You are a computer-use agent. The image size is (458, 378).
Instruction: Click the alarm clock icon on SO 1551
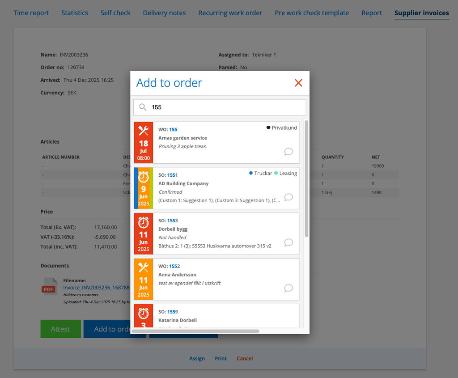(143, 177)
